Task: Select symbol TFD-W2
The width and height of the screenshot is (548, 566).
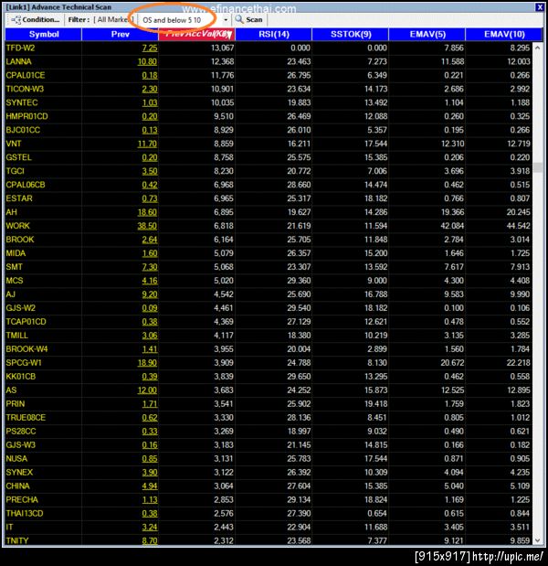Action: pos(20,48)
